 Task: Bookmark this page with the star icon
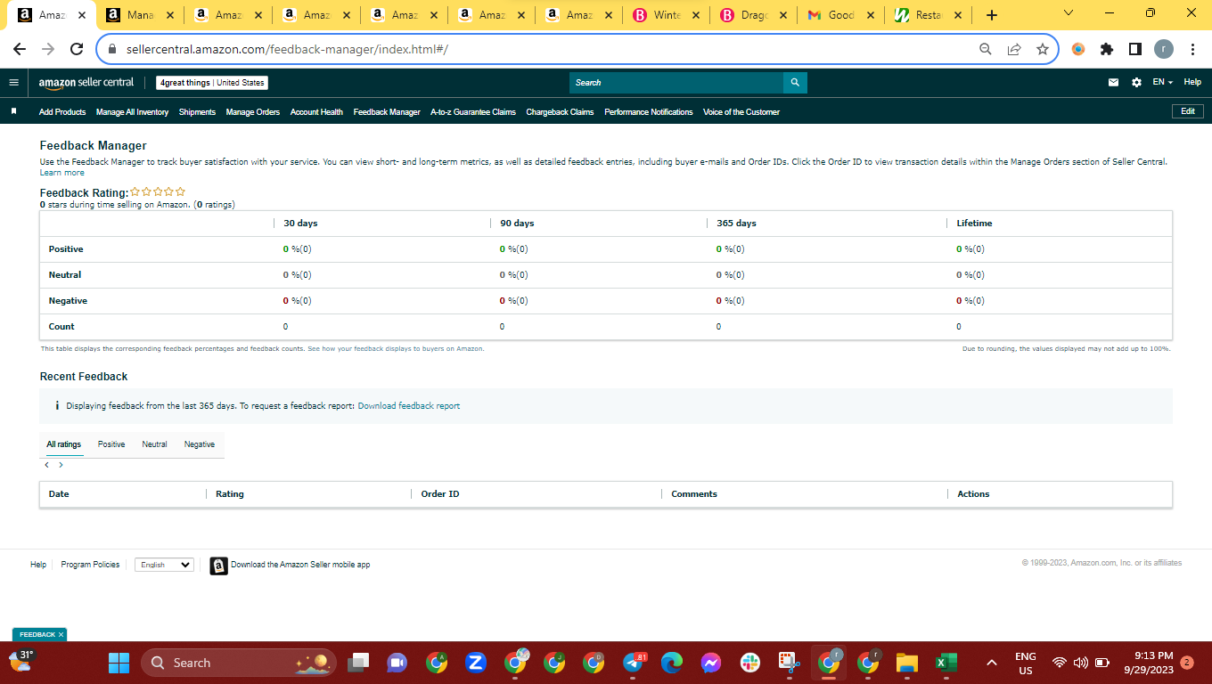(1042, 49)
